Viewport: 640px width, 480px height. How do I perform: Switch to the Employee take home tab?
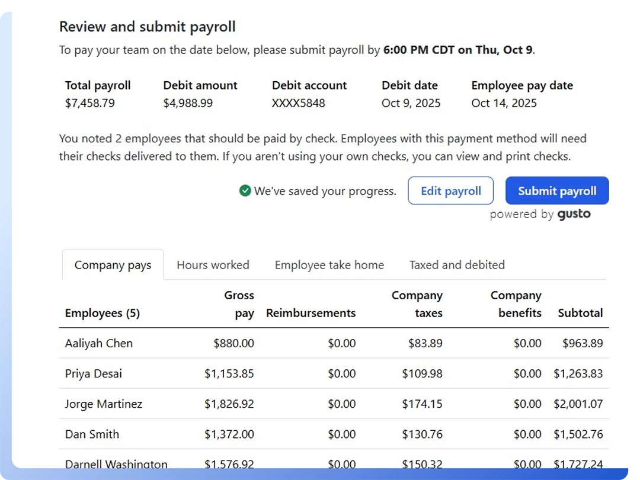[329, 265]
